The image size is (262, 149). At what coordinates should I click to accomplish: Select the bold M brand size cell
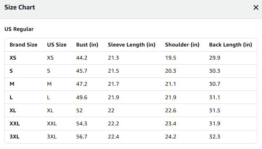pos(12,84)
